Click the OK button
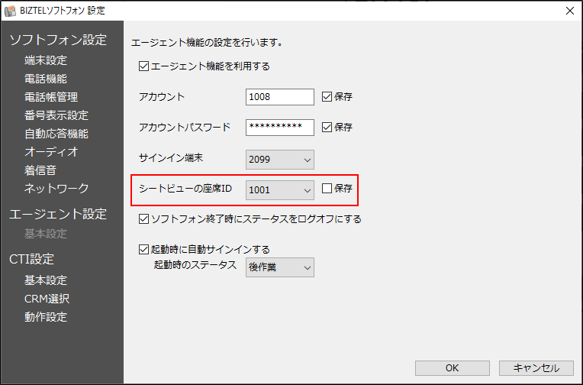Viewport: 583px width, 385px height. point(452,368)
